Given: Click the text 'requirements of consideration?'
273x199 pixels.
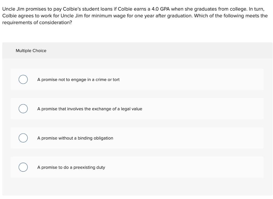Looking at the screenshot, I should tap(37, 23).
